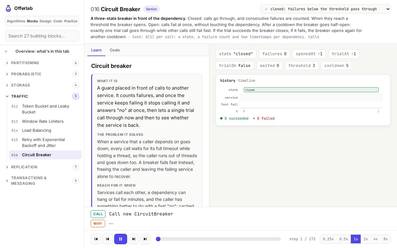Screen dimensions: 397x248
Task: Set playback speed to 8x
Action: point(386,239)
